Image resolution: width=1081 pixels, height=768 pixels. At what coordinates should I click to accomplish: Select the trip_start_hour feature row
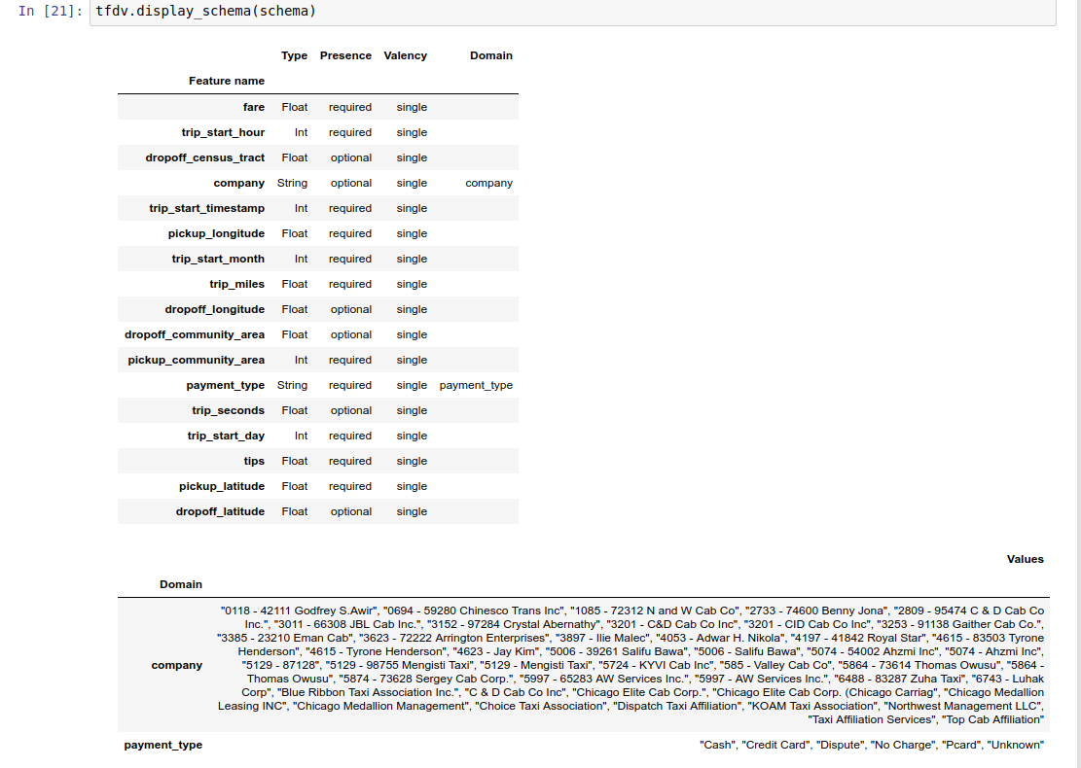pyautogui.click(x=317, y=131)
